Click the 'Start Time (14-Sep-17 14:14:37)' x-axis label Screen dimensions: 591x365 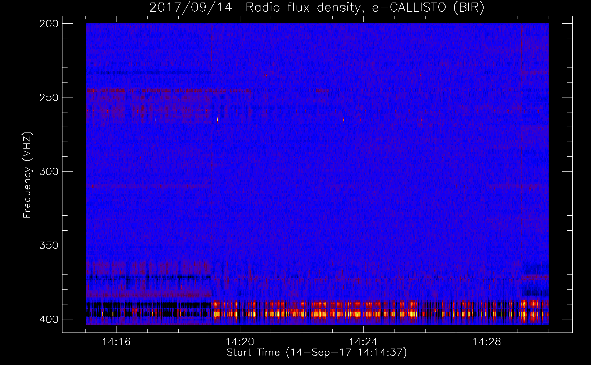317,353
